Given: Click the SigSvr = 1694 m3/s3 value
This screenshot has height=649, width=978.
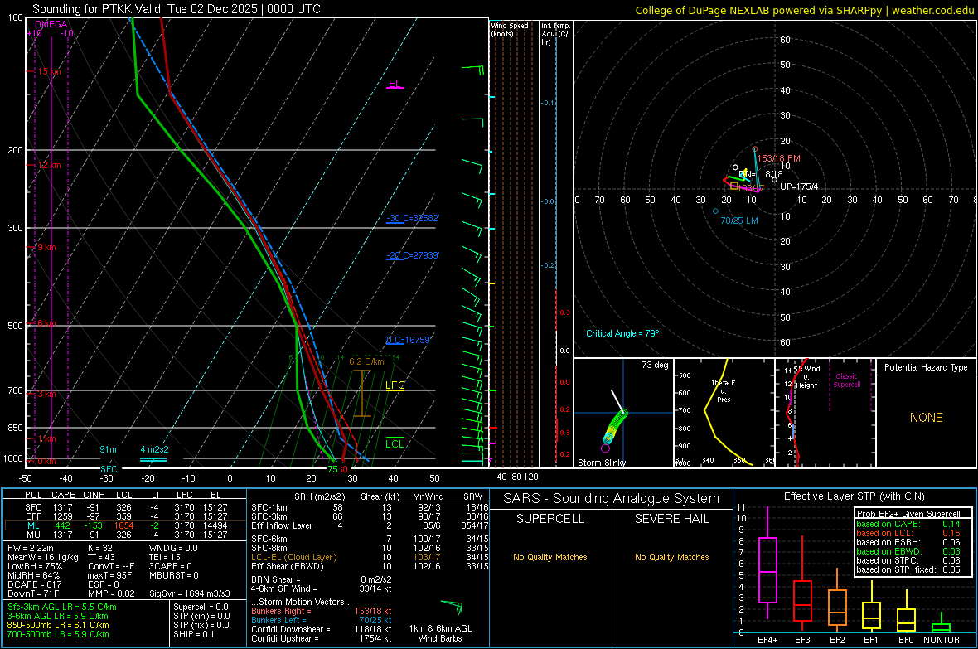Looking at the screenshot, I should [190, 593].
